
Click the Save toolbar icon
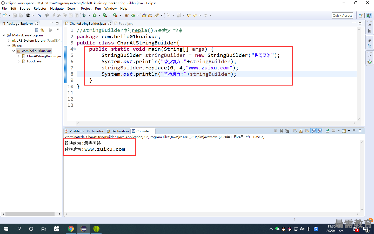(x=15, y=15)
